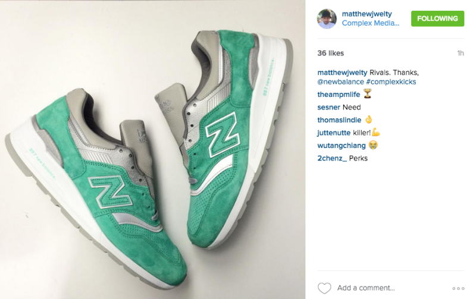View the 36 likes list
Screen dimensions: 476x299
point(331,53)
